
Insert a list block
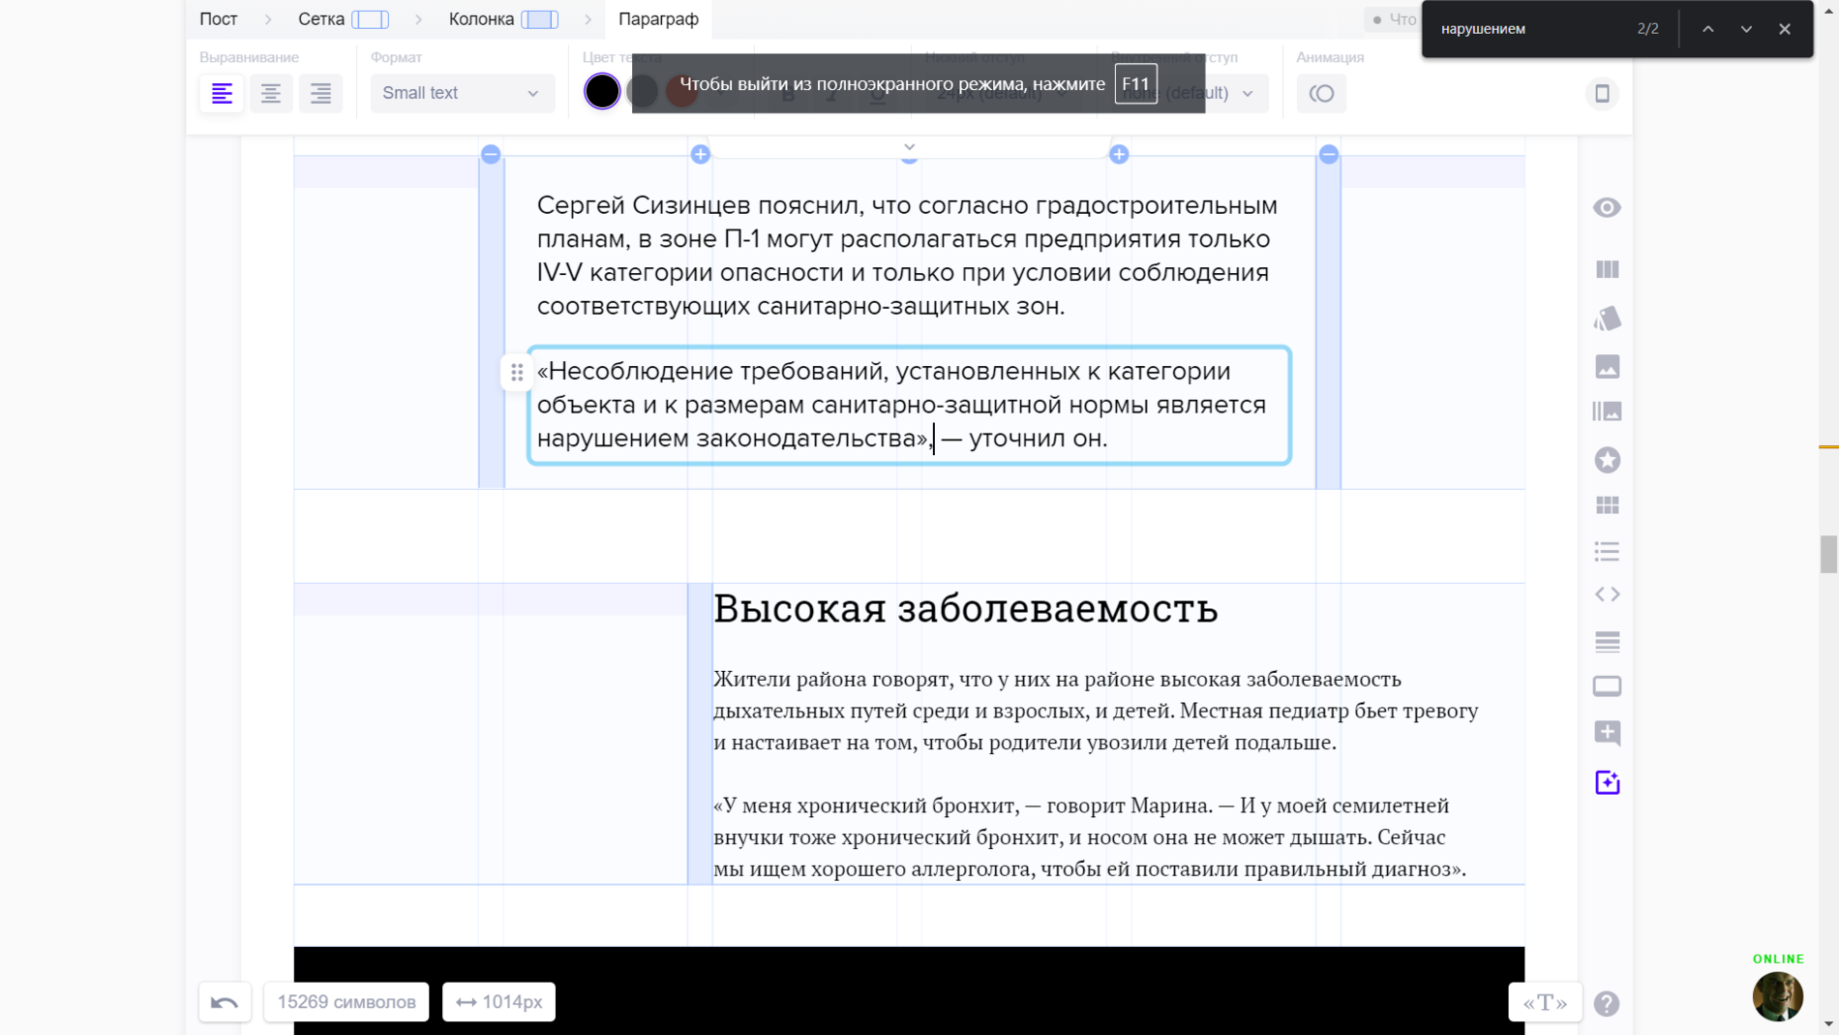pyautogui.click(x=1607, y=552)
